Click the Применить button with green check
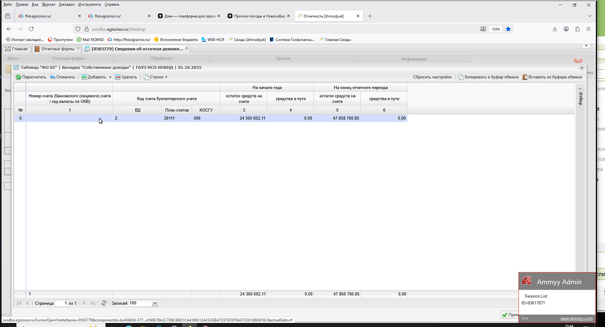This screenshot has width=605, height=327. [x=510, y=315]
